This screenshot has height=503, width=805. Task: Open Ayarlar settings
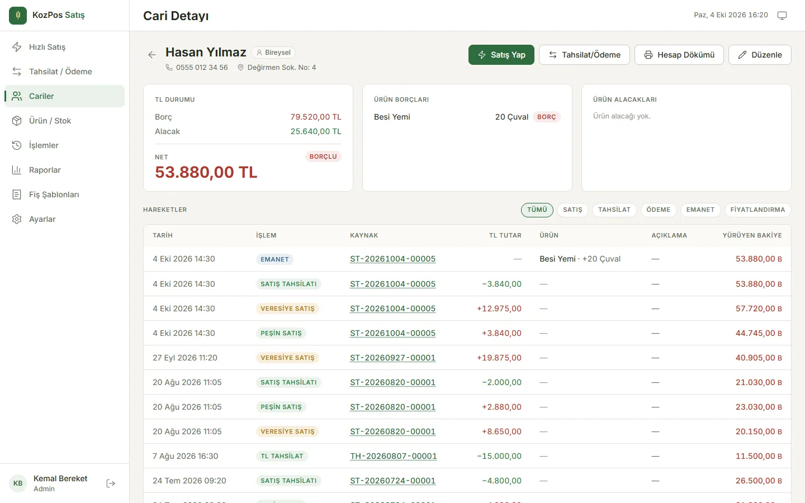point(64,219)
